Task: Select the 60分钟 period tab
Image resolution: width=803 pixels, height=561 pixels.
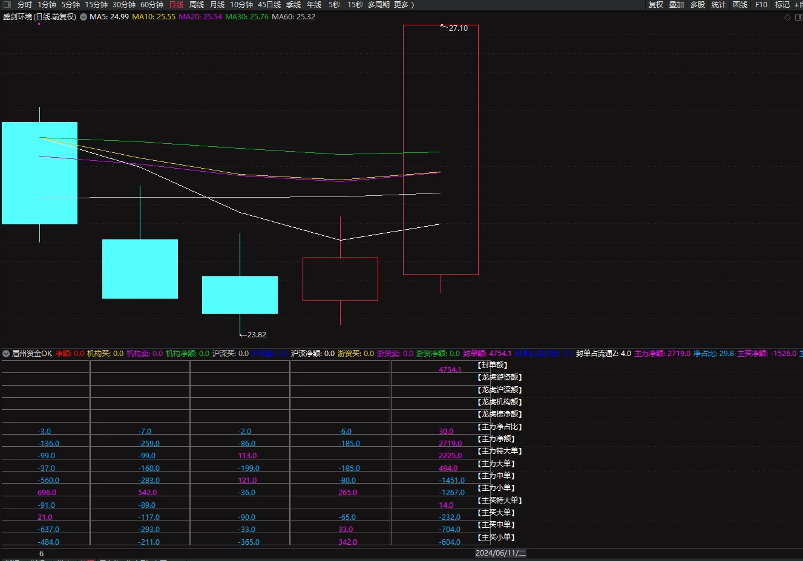Action: [152, 5]
